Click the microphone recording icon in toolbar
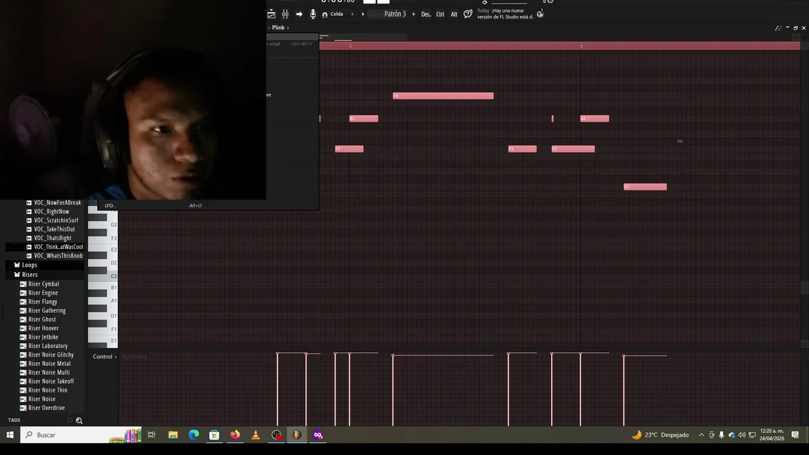 [313, 14]
